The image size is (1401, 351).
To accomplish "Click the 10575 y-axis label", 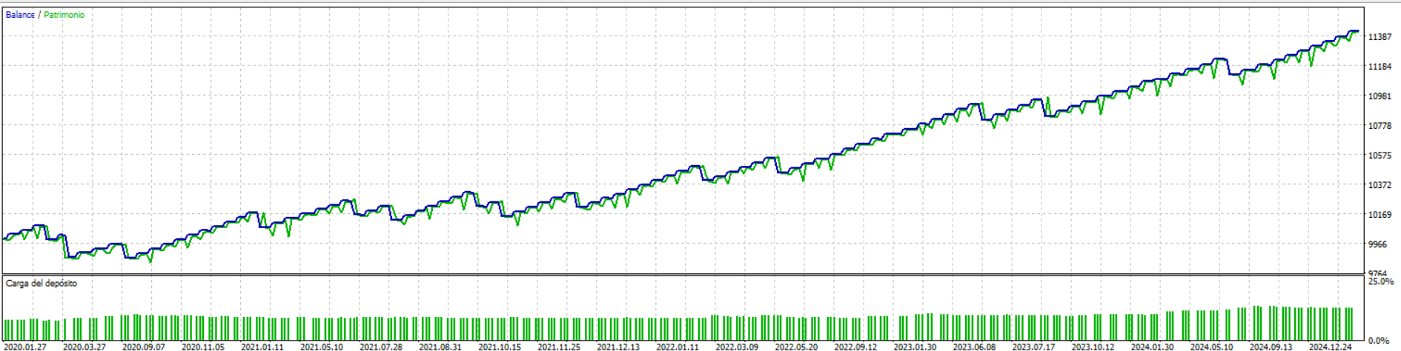I will [1380, 156].
